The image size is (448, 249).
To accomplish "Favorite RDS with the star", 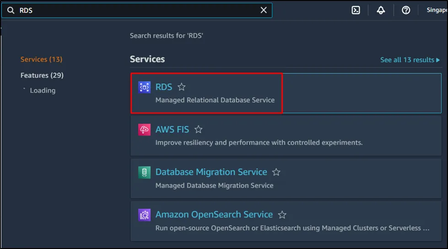I will [182, 87].
